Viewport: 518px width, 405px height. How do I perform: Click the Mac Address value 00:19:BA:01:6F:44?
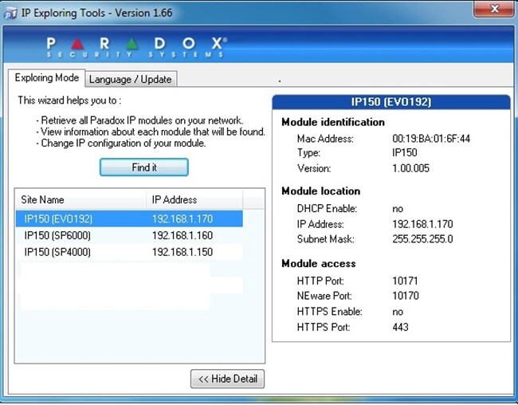coord(431,139)
